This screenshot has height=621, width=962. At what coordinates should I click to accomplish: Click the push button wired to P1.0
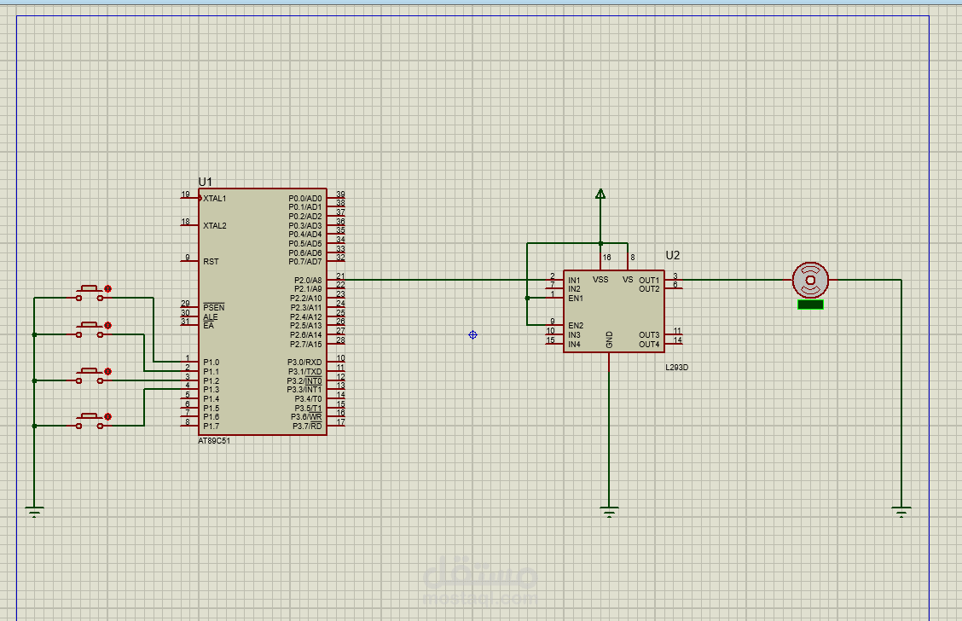pyautogui.click(x=90, y=293)
